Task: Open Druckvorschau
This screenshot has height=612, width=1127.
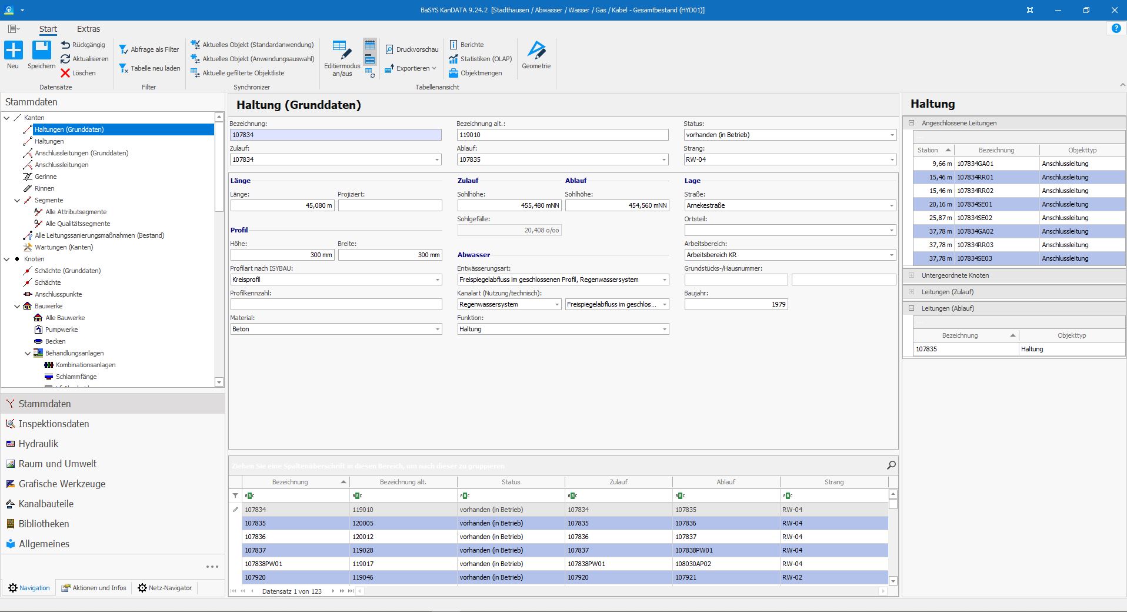Action: click(x=412, y=49)
